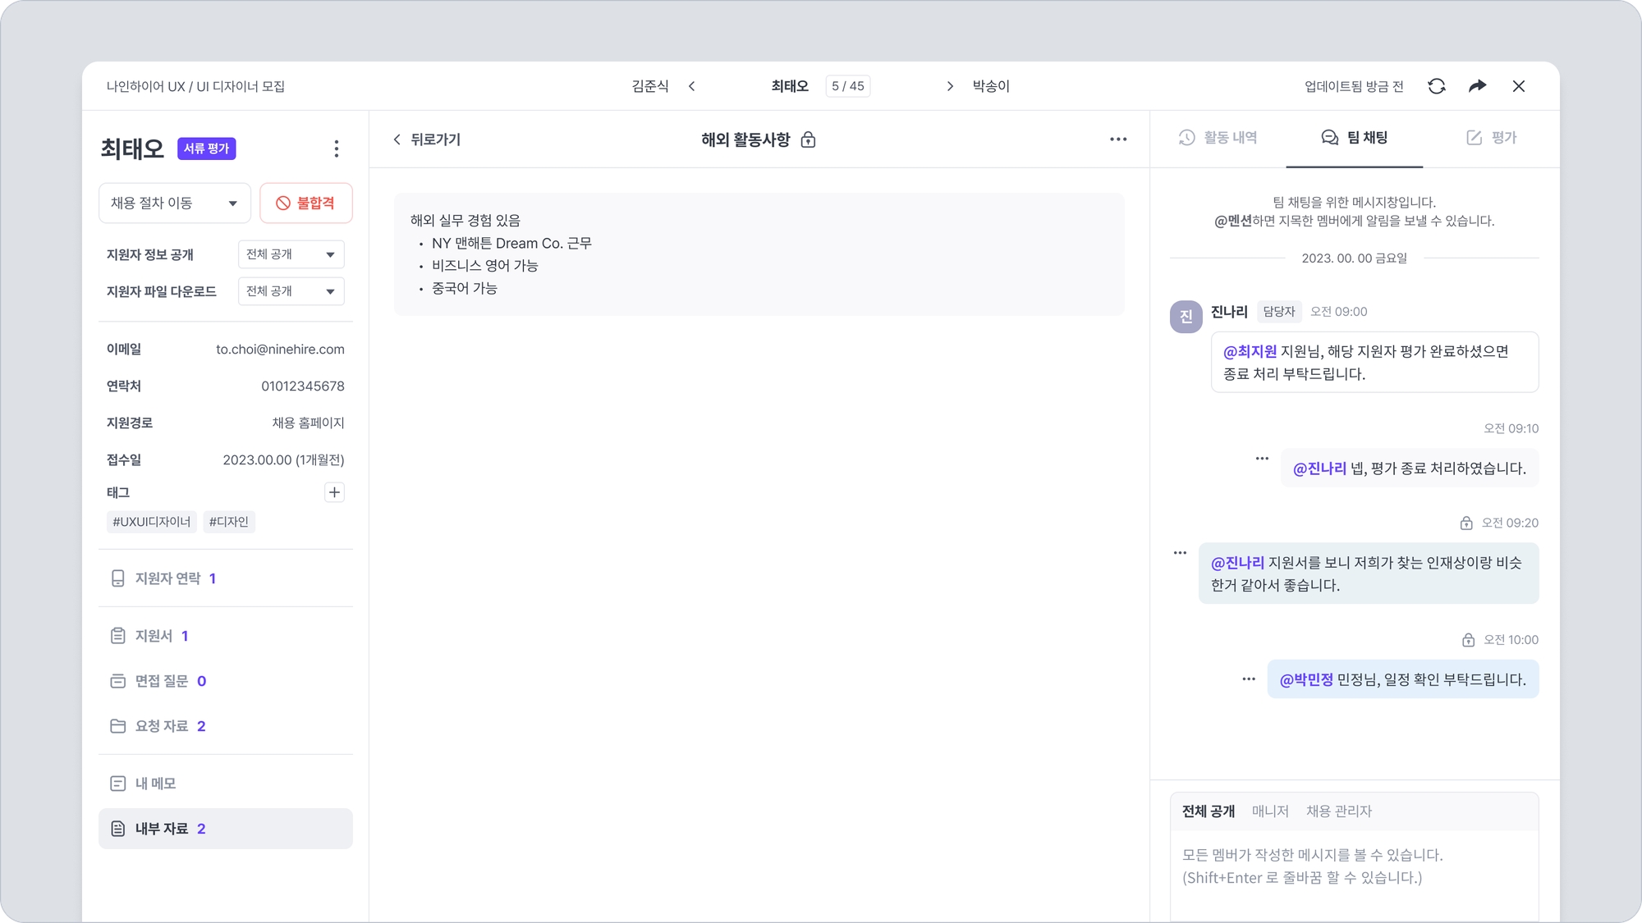1642x923 pixels.
Task: Select 채용 관리자 visibility option
Action: (1338, 811)
